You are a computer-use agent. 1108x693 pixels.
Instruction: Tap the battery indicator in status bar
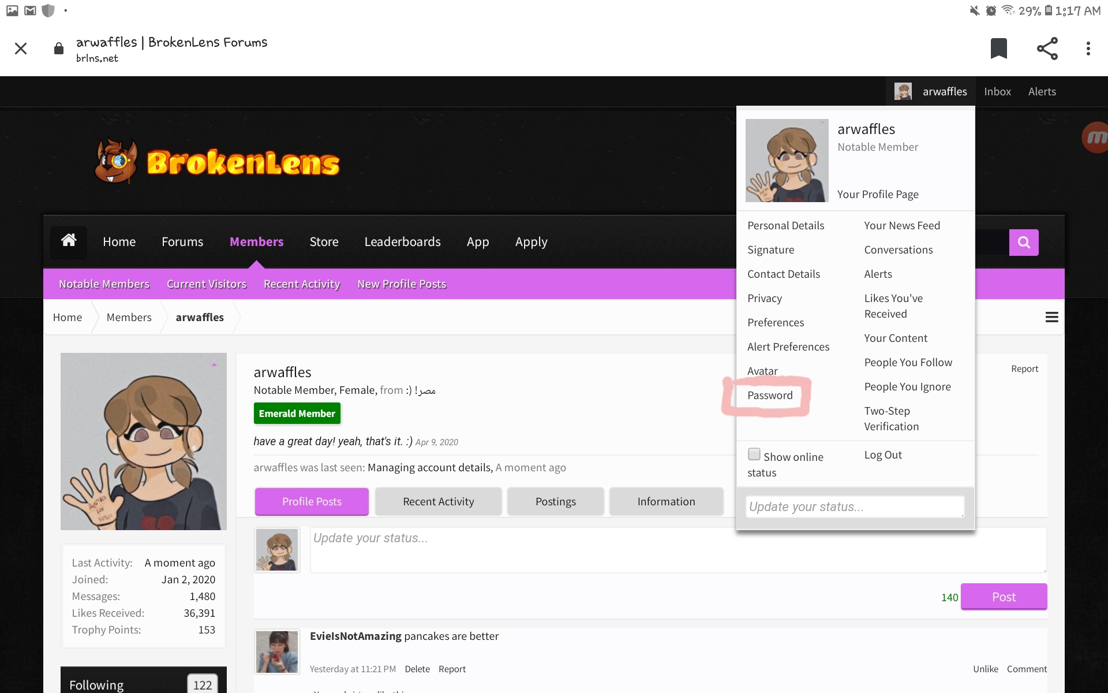click(x=1048, y=10)
